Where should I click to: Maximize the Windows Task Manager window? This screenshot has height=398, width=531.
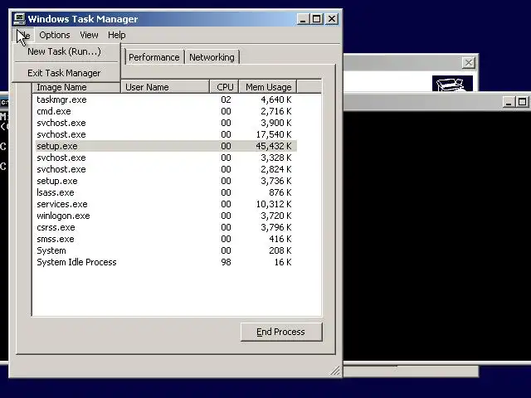click(317, 19)
